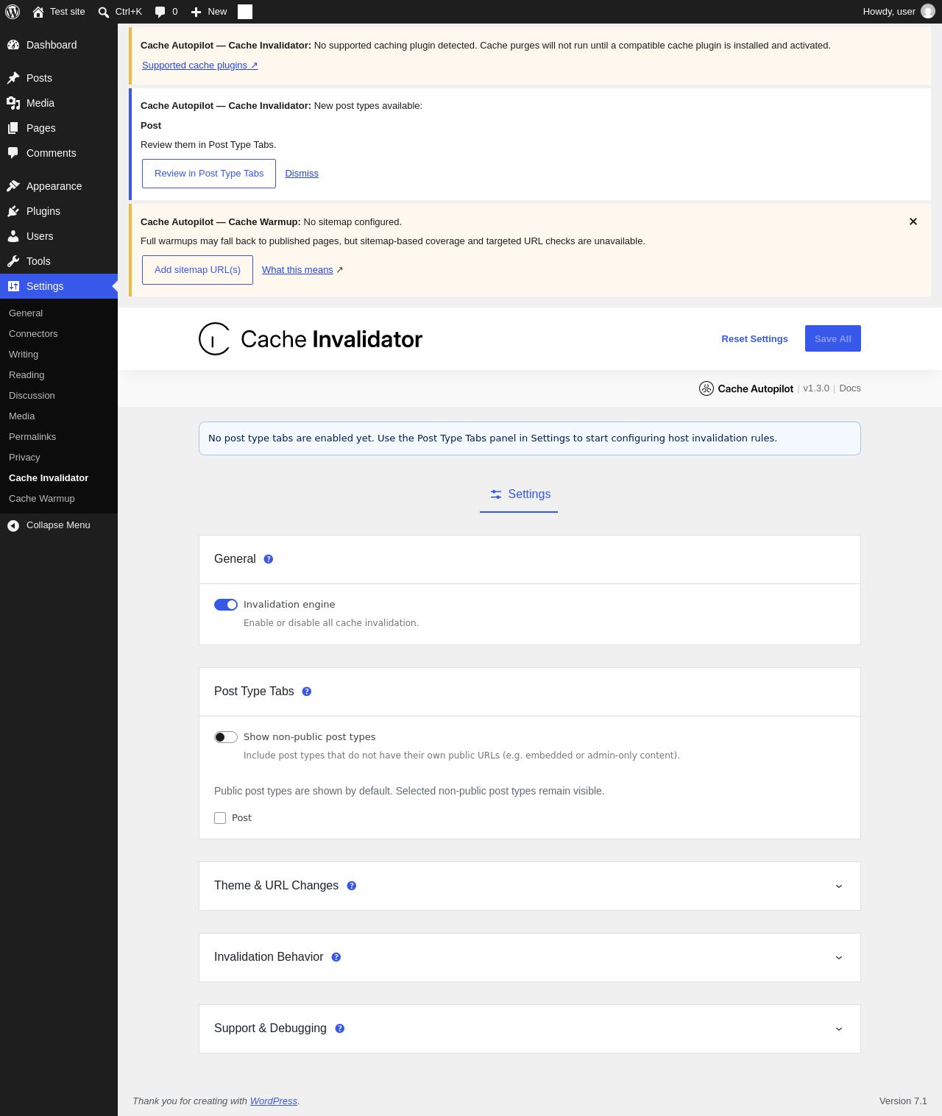942x1116 pixels.
Task: Expand the Invalidation Behavior section chevron
Action: coord(839,958)
